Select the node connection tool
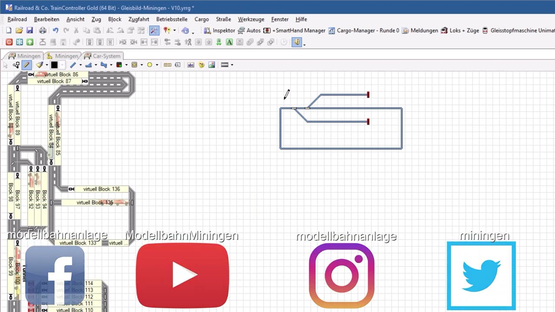Image resolution: width=555 pixels, height=312 pixels. click(16, 65)
